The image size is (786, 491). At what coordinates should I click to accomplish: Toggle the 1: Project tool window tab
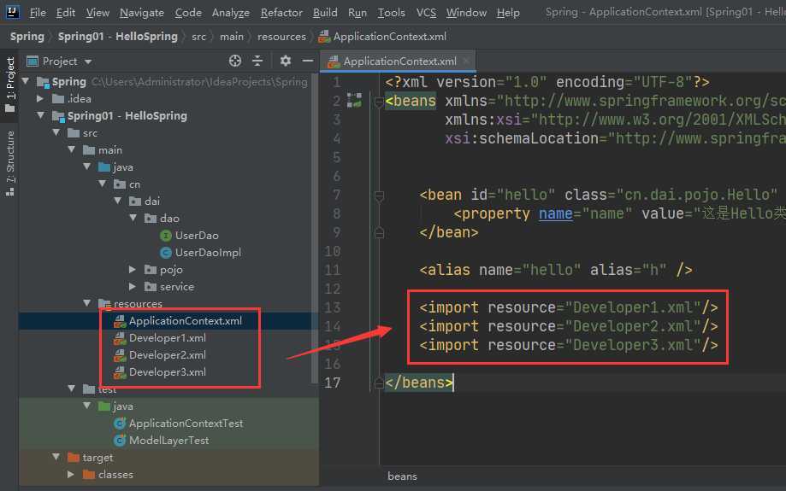10,84
